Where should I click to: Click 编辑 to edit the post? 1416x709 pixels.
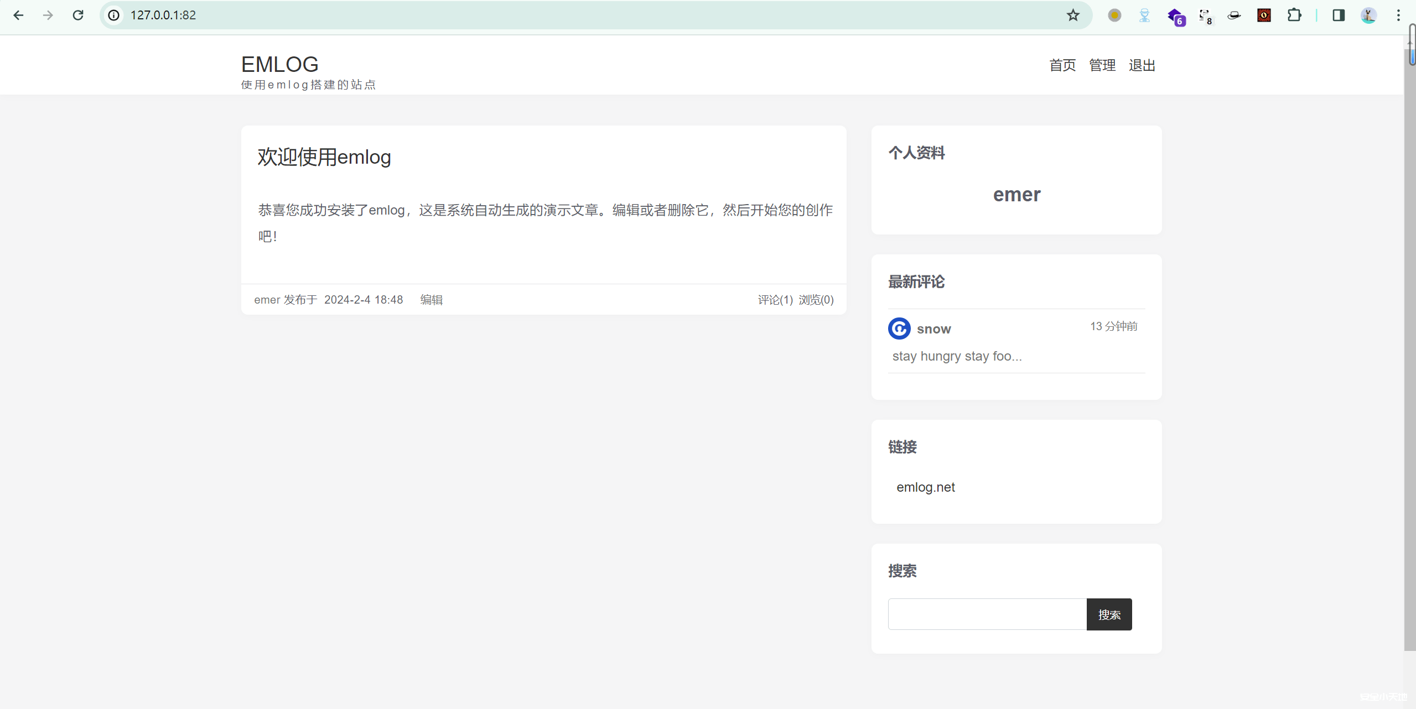pos(431,299)
